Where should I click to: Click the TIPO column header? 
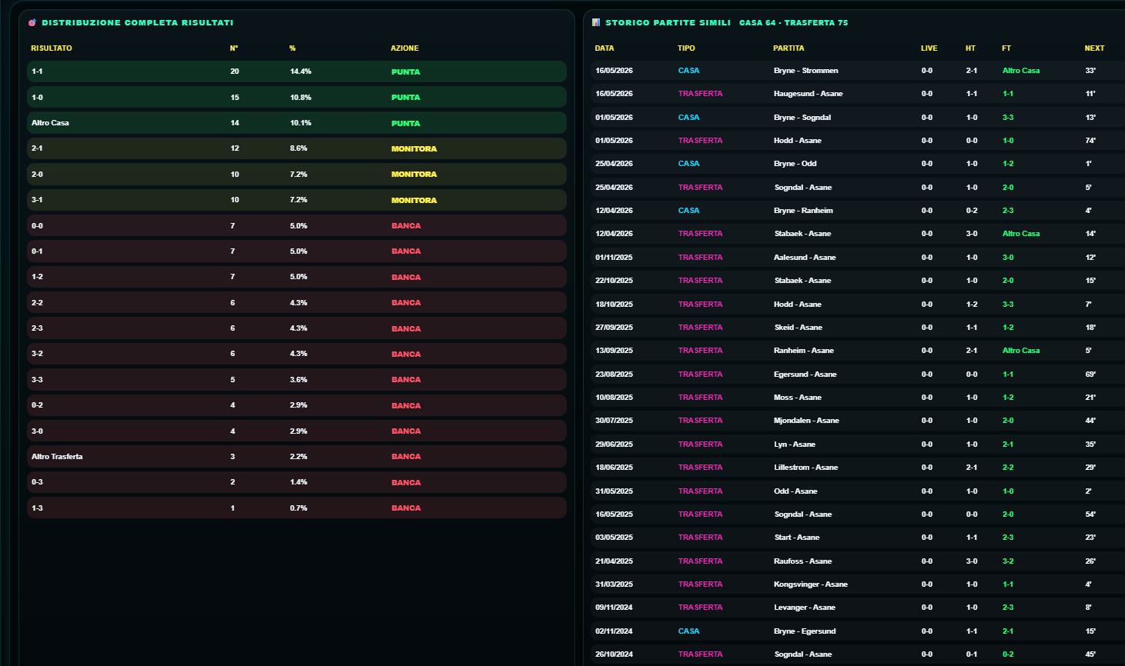pos(686,48)
